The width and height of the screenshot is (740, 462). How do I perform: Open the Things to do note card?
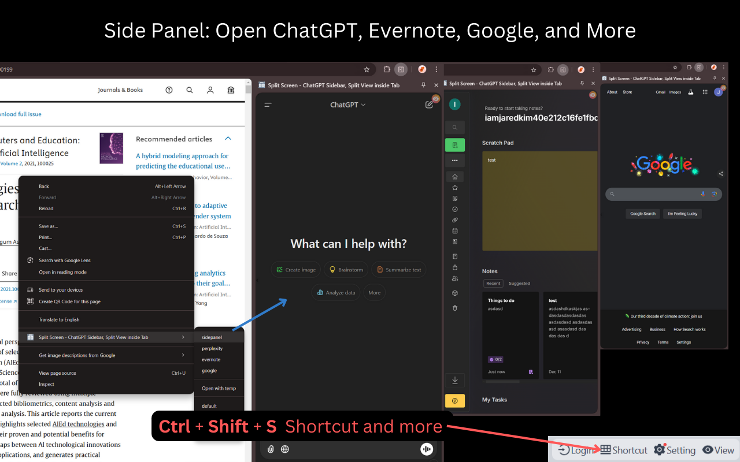(x=510, y=336)
